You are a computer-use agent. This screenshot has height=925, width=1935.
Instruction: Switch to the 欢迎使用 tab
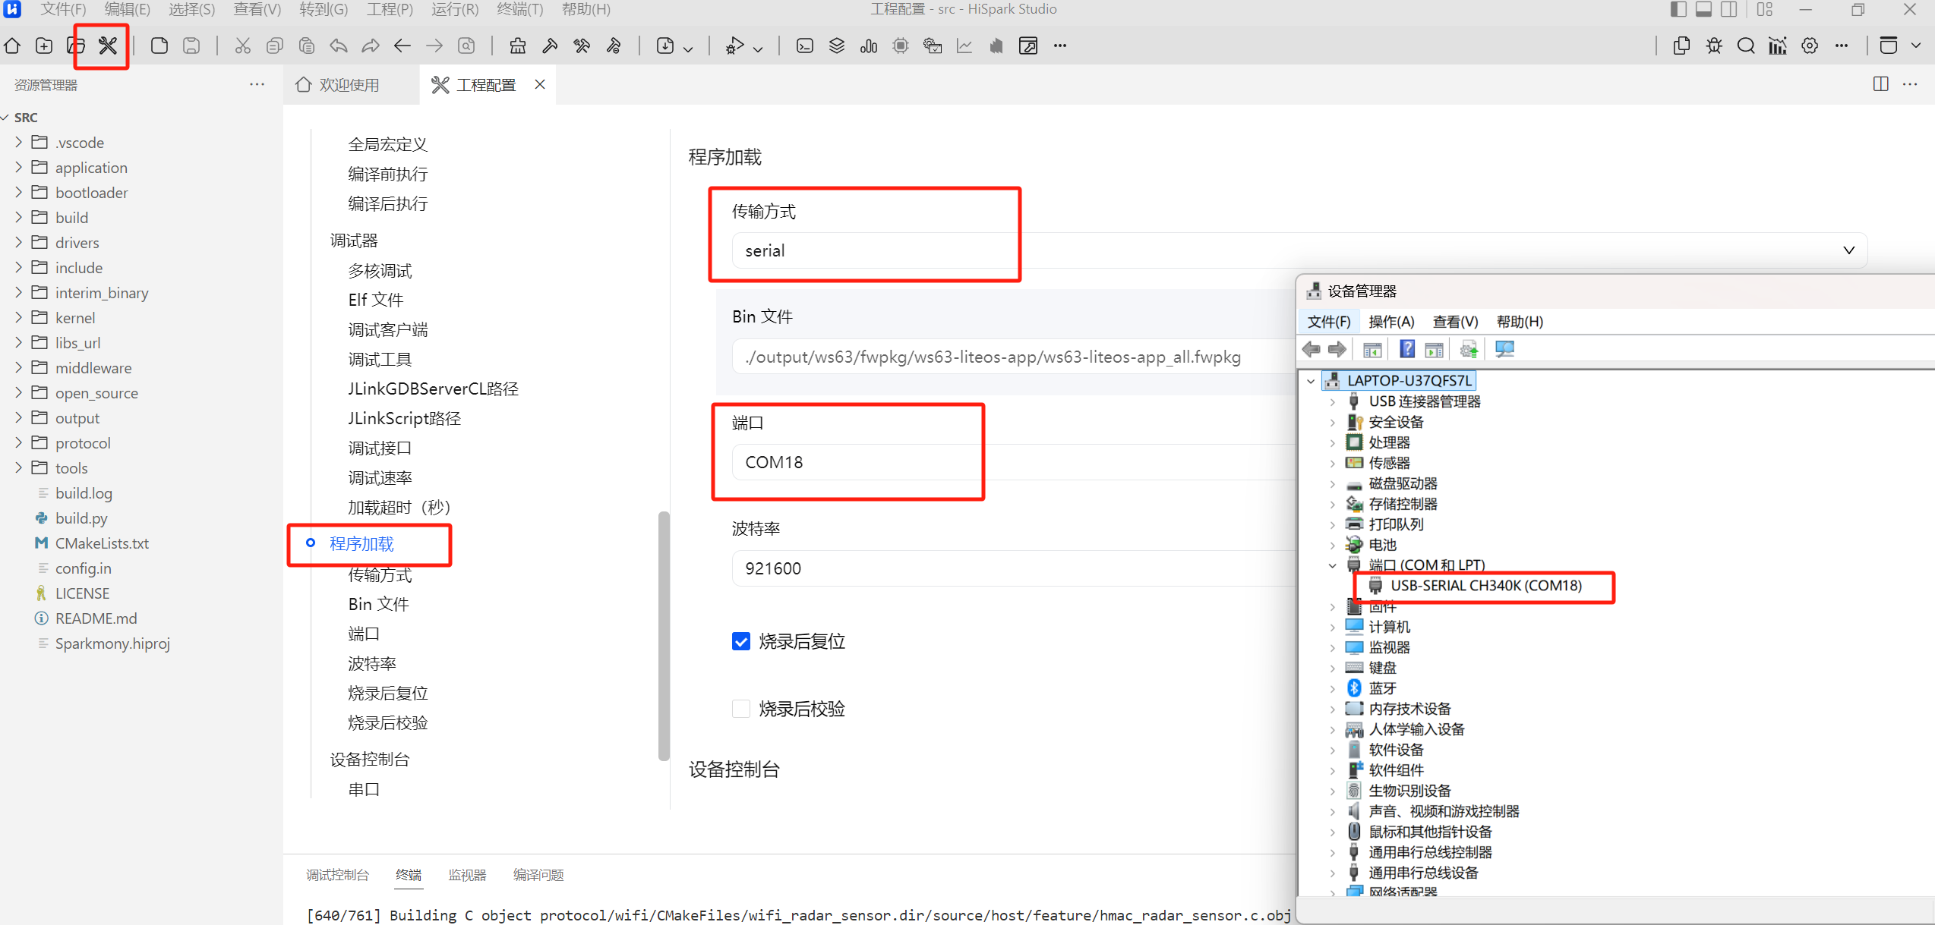[349, 85]
